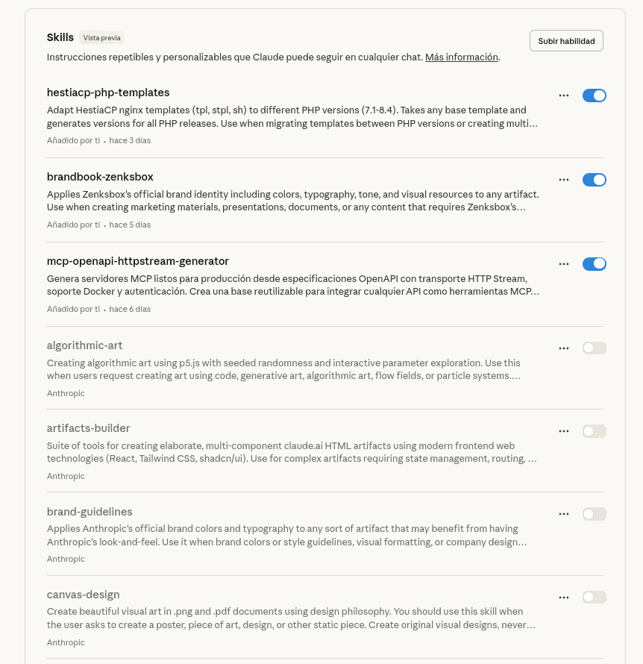The image size is (643, 664).
Task: Turn on the artifacts-builder skill
Action: coord(594,431)
